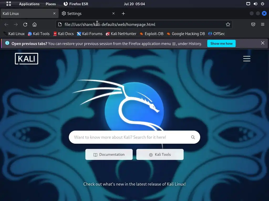The height and width of the screenshot is (201, 269).
Task: Open the Documentation button
Action: [109, 154]
